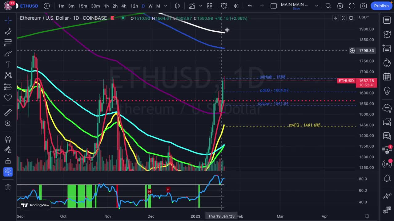394x221 pixels.
Task: Open the patterns drawing tool
Action: point(8,76)
